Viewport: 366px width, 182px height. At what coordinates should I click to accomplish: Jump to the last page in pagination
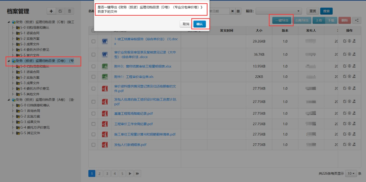(138, 173)
